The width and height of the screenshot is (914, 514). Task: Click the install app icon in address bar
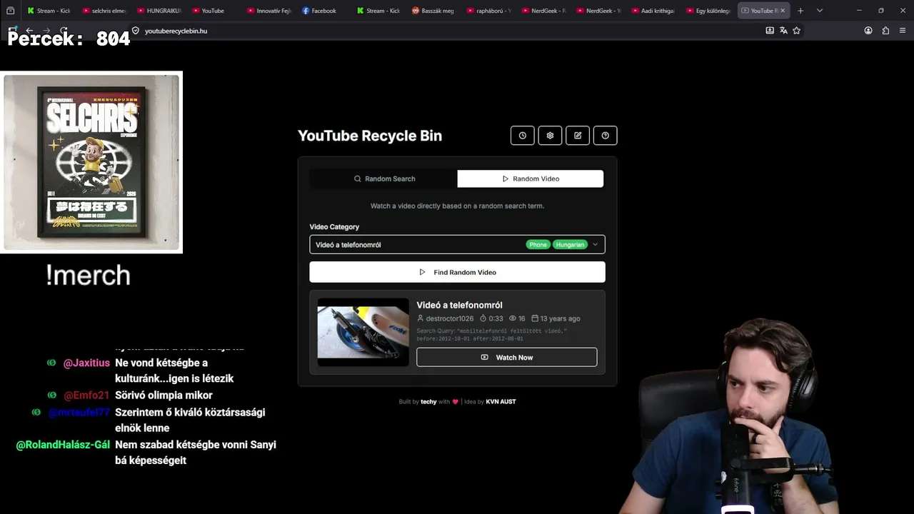point(770,31)
